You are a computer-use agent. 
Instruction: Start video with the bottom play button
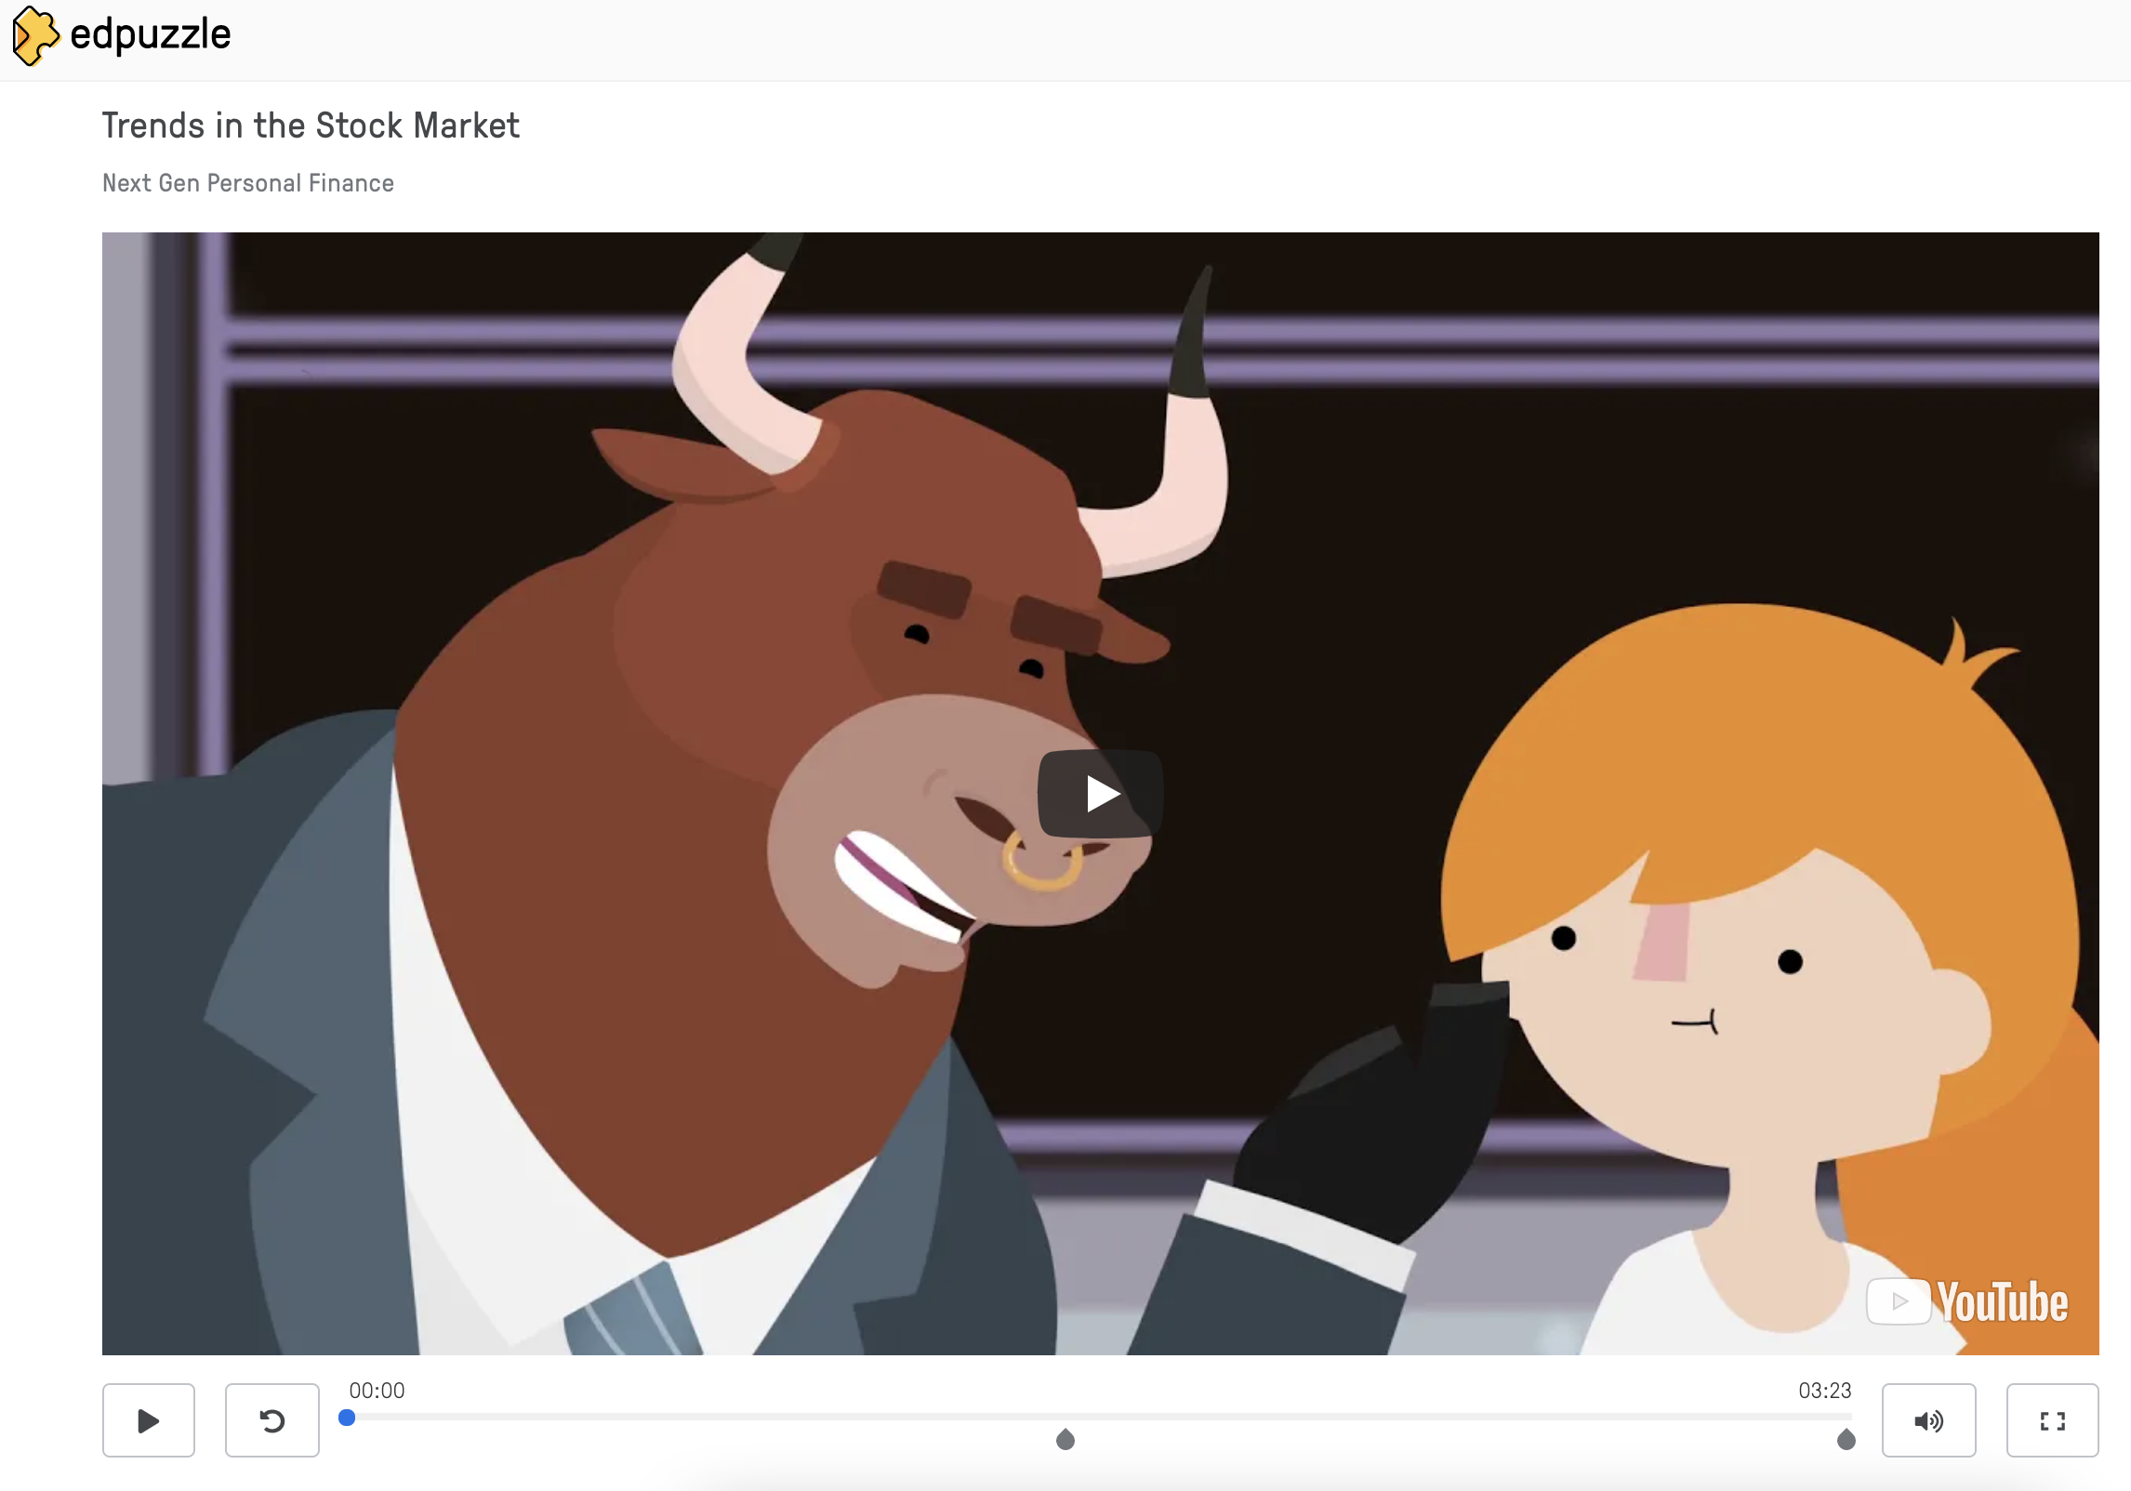click(149, 1420)
